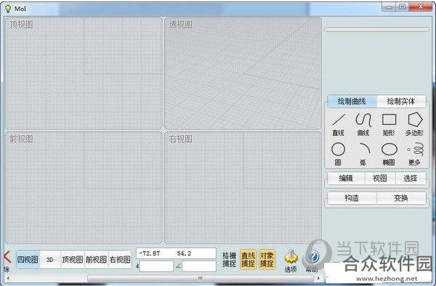Screen dimensions: 436x286
Task: Click the 右视图 viewport label
Action: click(x=180, y=139)
